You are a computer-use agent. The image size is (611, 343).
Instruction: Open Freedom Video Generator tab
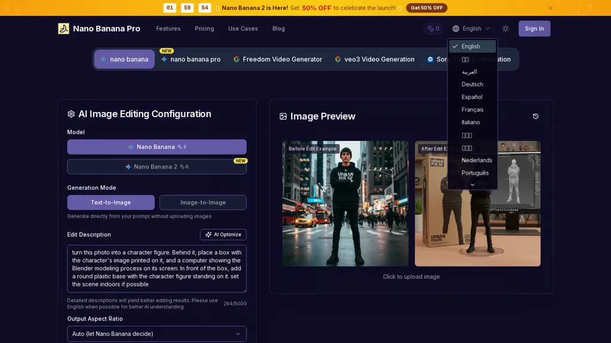278,59
